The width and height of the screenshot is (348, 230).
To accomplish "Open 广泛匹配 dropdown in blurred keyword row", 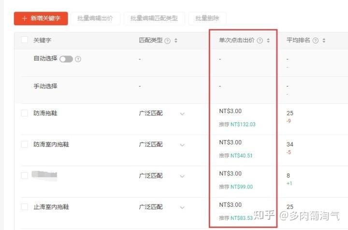I will click(162, 176).
